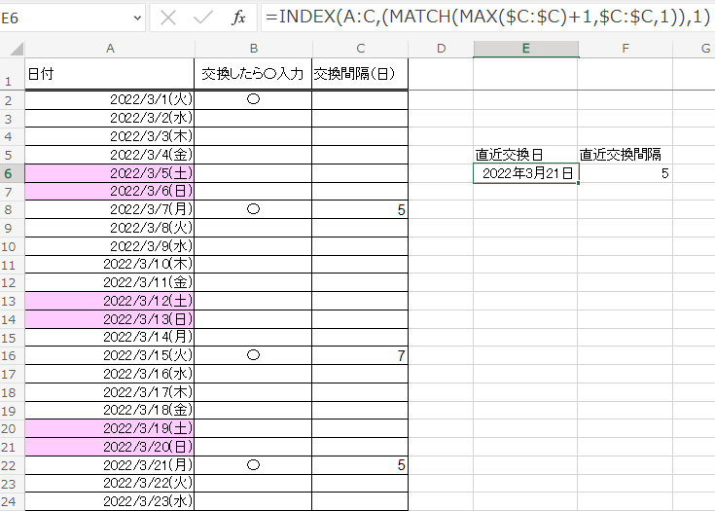Select column A header
Image resolution: width=715 pixels, height=511 pixels.
point(110,49)
